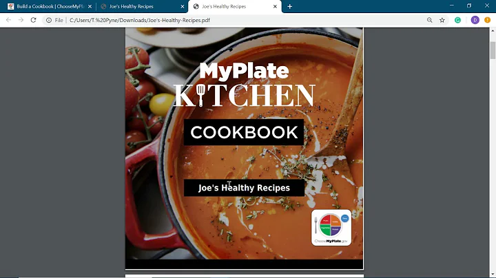Switch to Build a Cookbook ChooseMyPlate tab

[x=50, y=6]
